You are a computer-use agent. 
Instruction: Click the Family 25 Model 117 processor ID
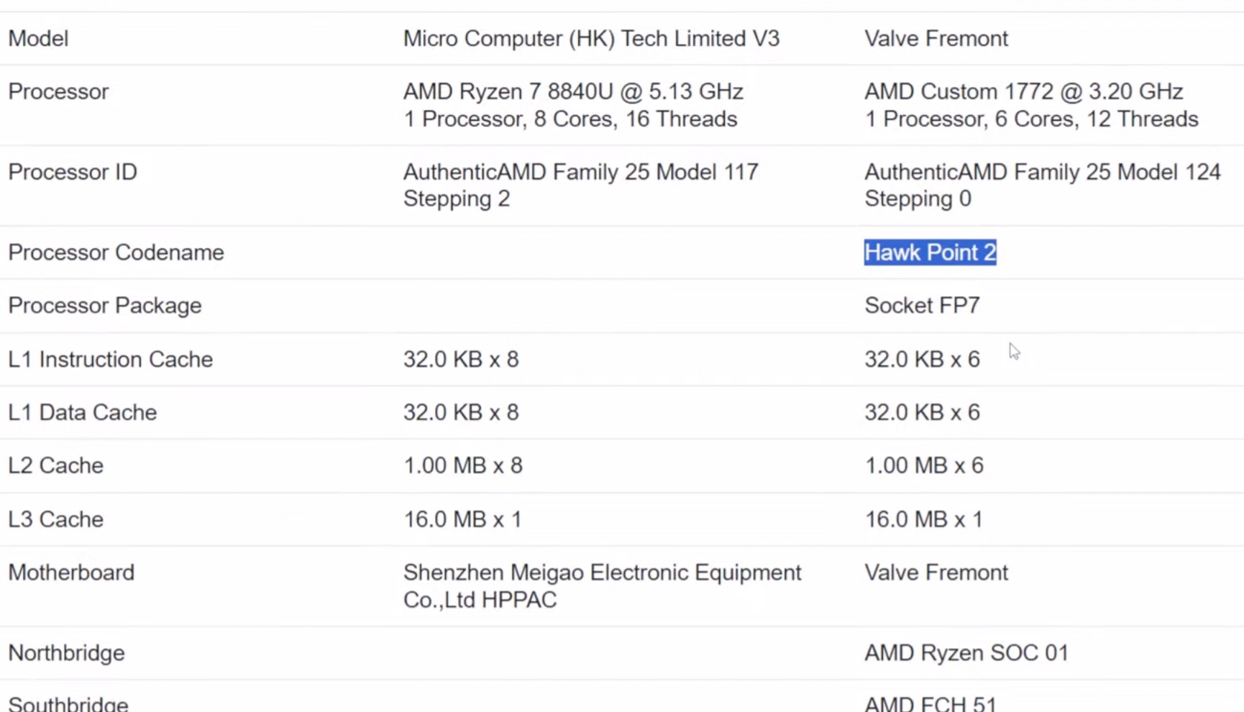[x=580, y=173]
